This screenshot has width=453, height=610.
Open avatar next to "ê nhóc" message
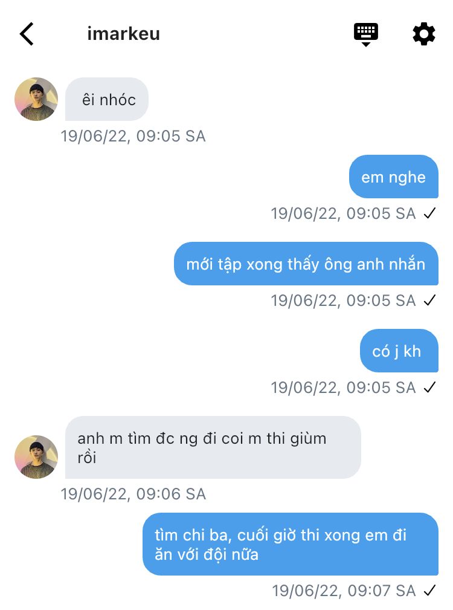[36, 99]
